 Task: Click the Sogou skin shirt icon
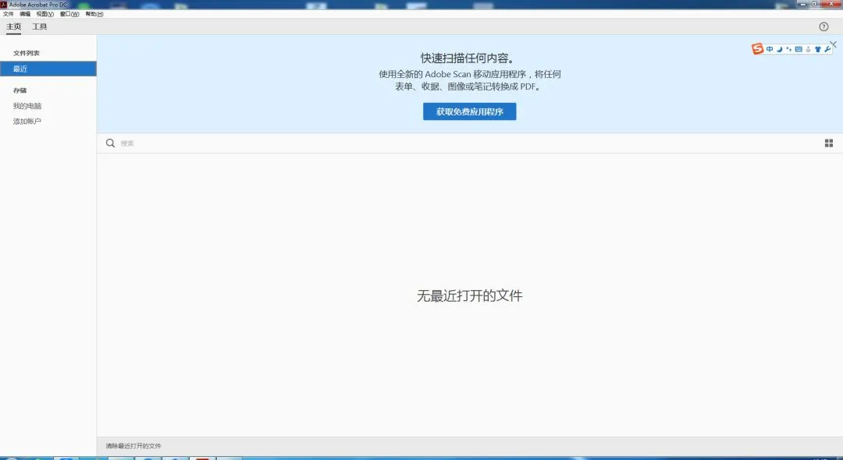[x=818, y=49]
